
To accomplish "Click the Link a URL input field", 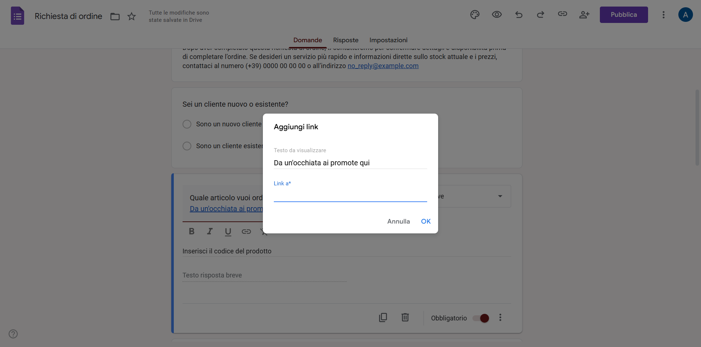I will (350, 196).
